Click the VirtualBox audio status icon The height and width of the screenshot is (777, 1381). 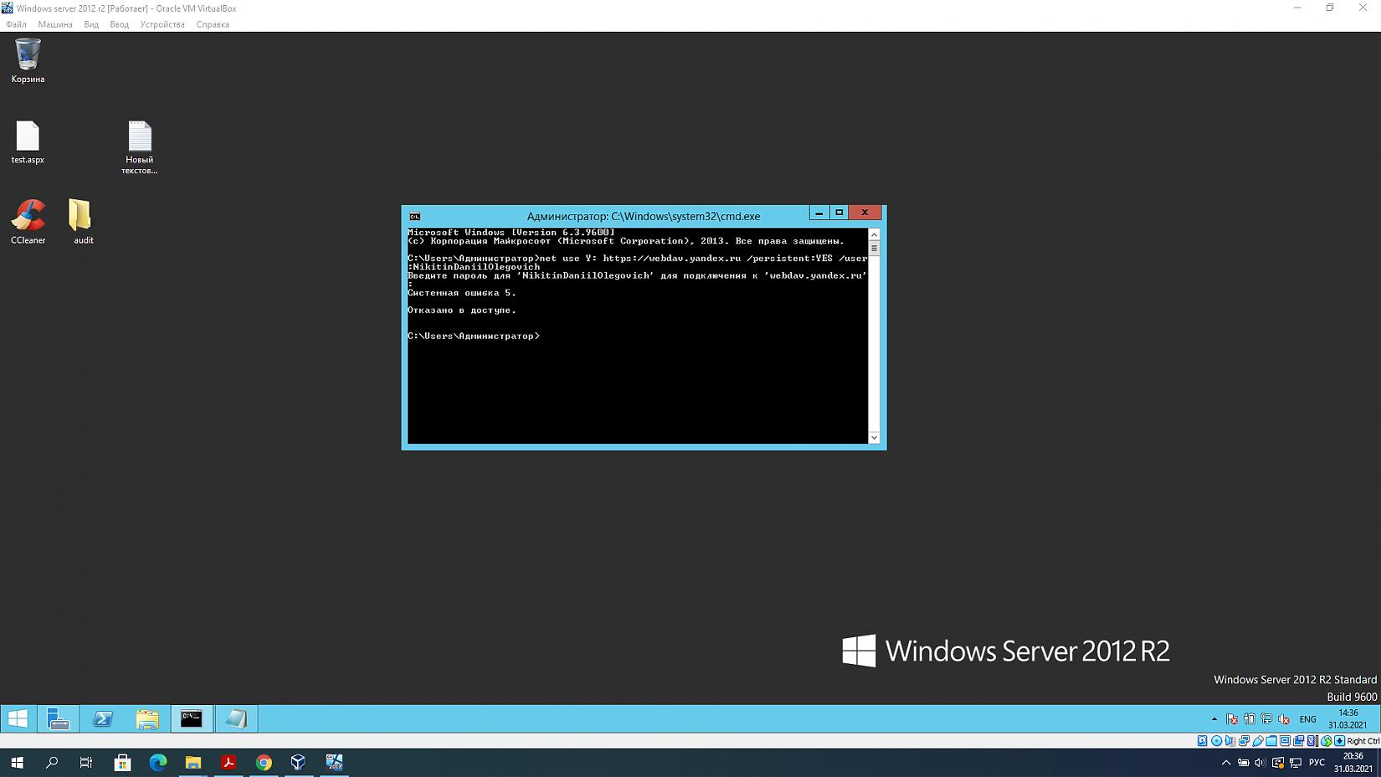[x=1230, y=741]
